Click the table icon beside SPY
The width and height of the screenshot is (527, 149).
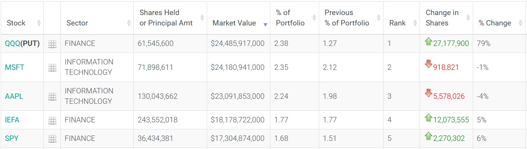pyautogui.click(x=52, y=139)
